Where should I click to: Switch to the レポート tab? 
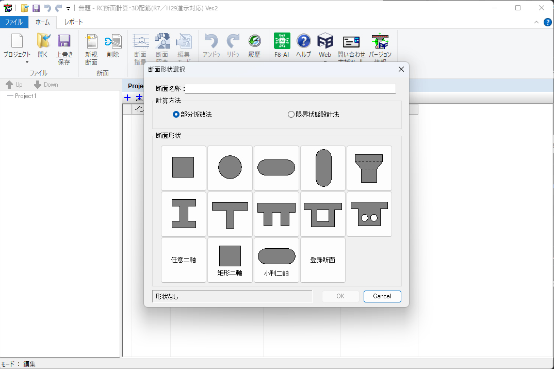[73, 22]
